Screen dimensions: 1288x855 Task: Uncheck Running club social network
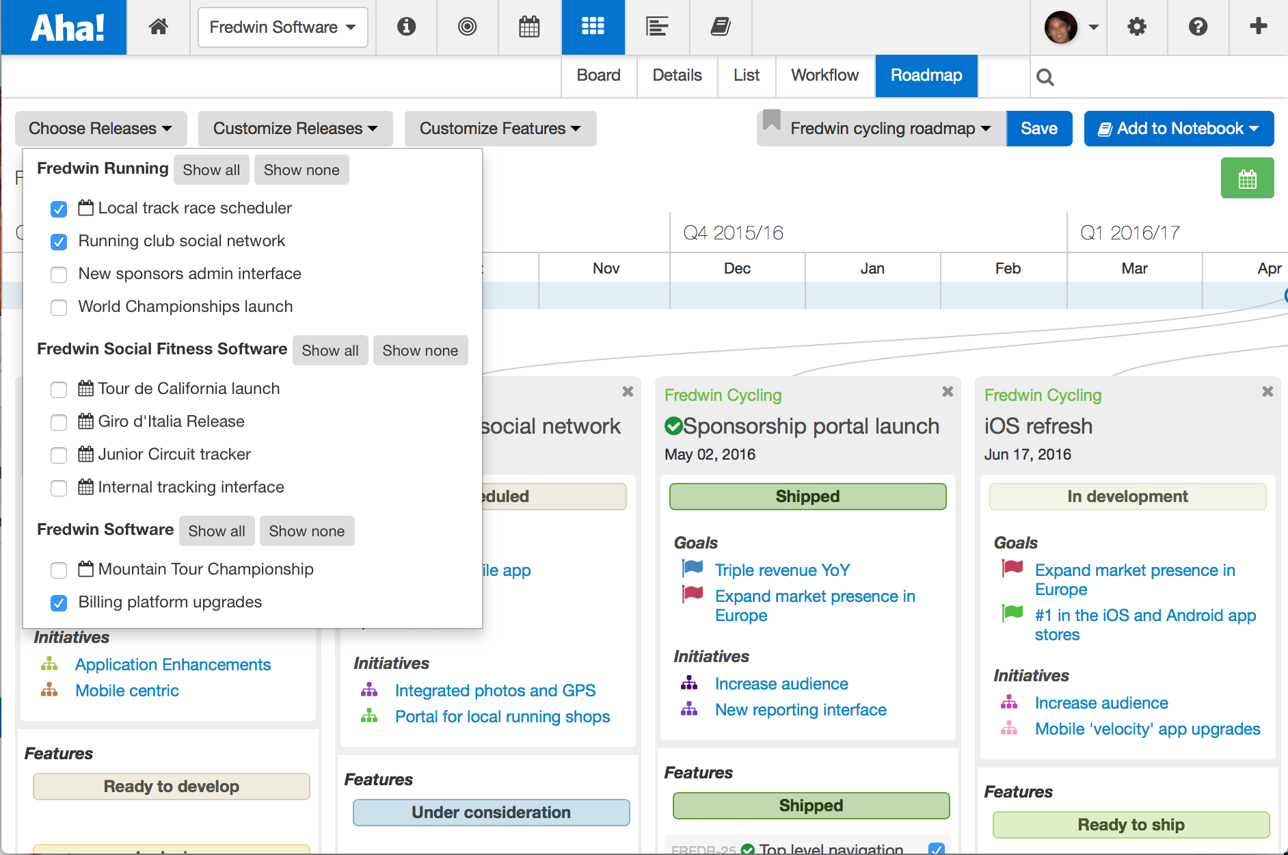point(59,241)
